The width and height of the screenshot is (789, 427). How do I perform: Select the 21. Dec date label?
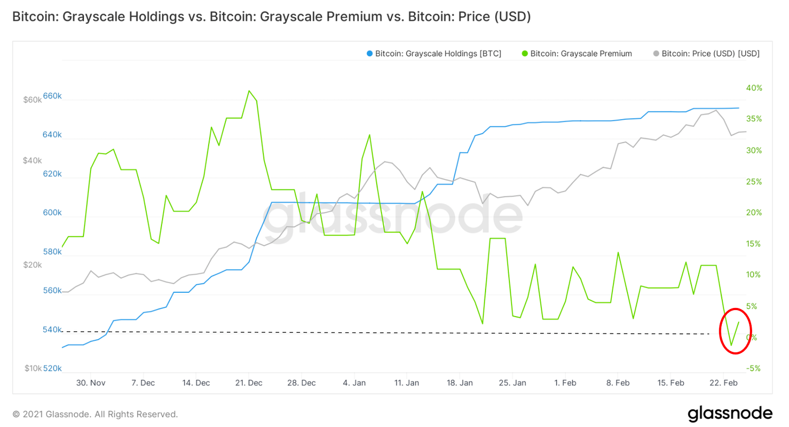248,383
